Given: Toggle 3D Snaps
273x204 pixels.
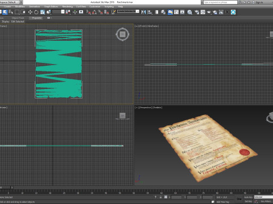Looking at the screenshot, I should coord(89,12).
